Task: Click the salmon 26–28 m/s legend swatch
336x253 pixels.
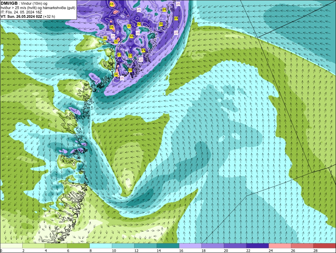Action: 302,246
